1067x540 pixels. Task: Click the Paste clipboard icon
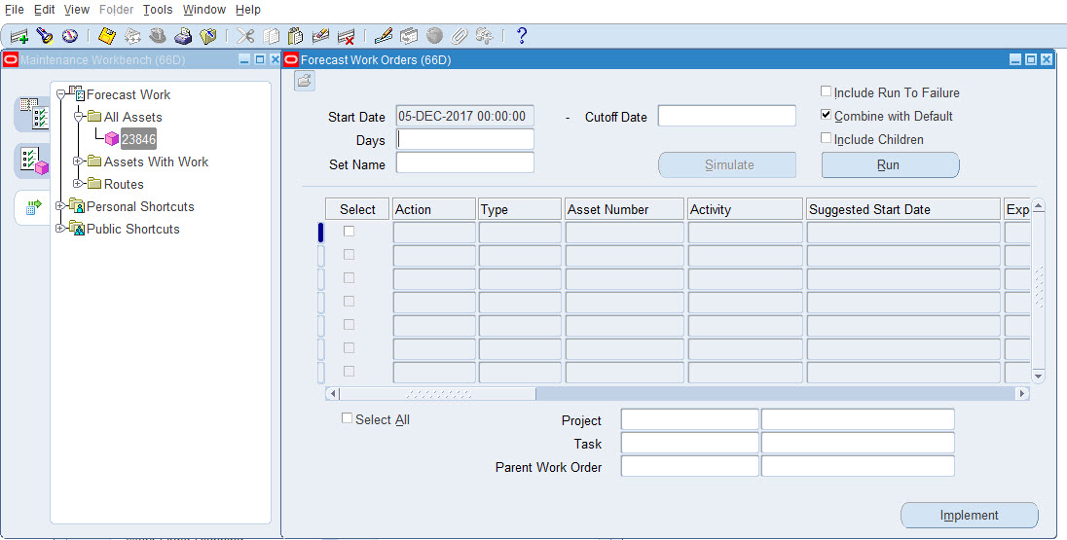295,35
